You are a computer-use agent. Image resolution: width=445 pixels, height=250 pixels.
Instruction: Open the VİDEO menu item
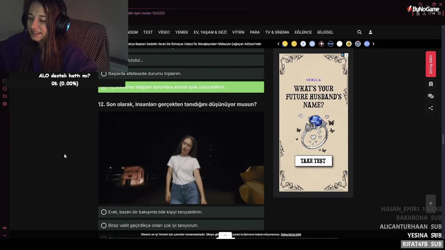pos(164,32)
